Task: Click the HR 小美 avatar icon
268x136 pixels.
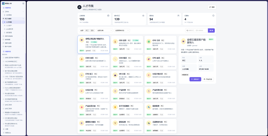Action: [x=115, y=75]
